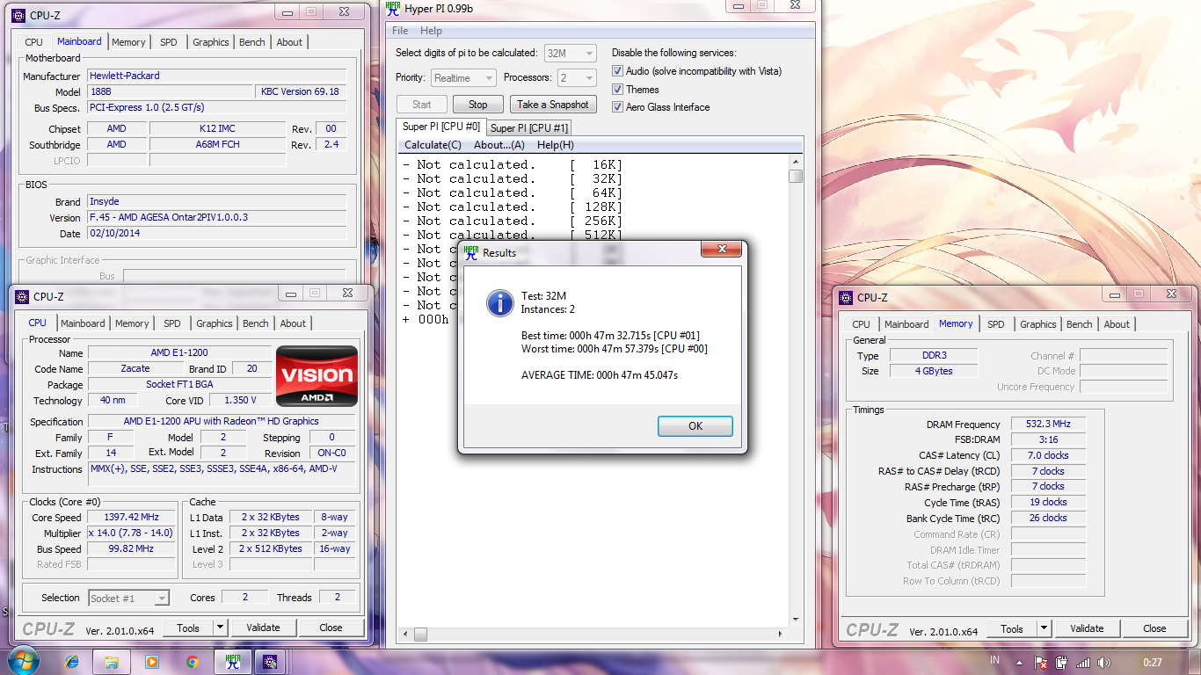Open Help(H) menu in Super PI

pyautogui.click(x=555, y=145)
